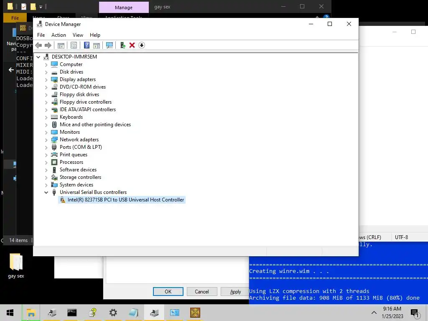This screenshot has width=428, height=321.
Task: Expand the DVD/CD-ROM drives category
Action: 46,87
